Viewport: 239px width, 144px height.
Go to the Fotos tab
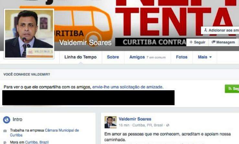pos(182,57)
